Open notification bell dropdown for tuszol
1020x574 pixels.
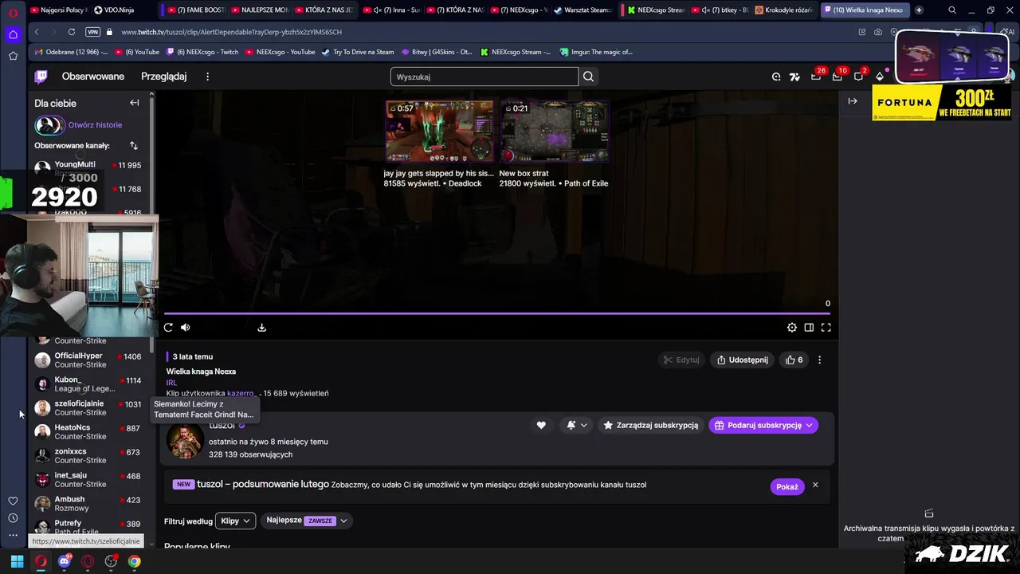point(576,425)
